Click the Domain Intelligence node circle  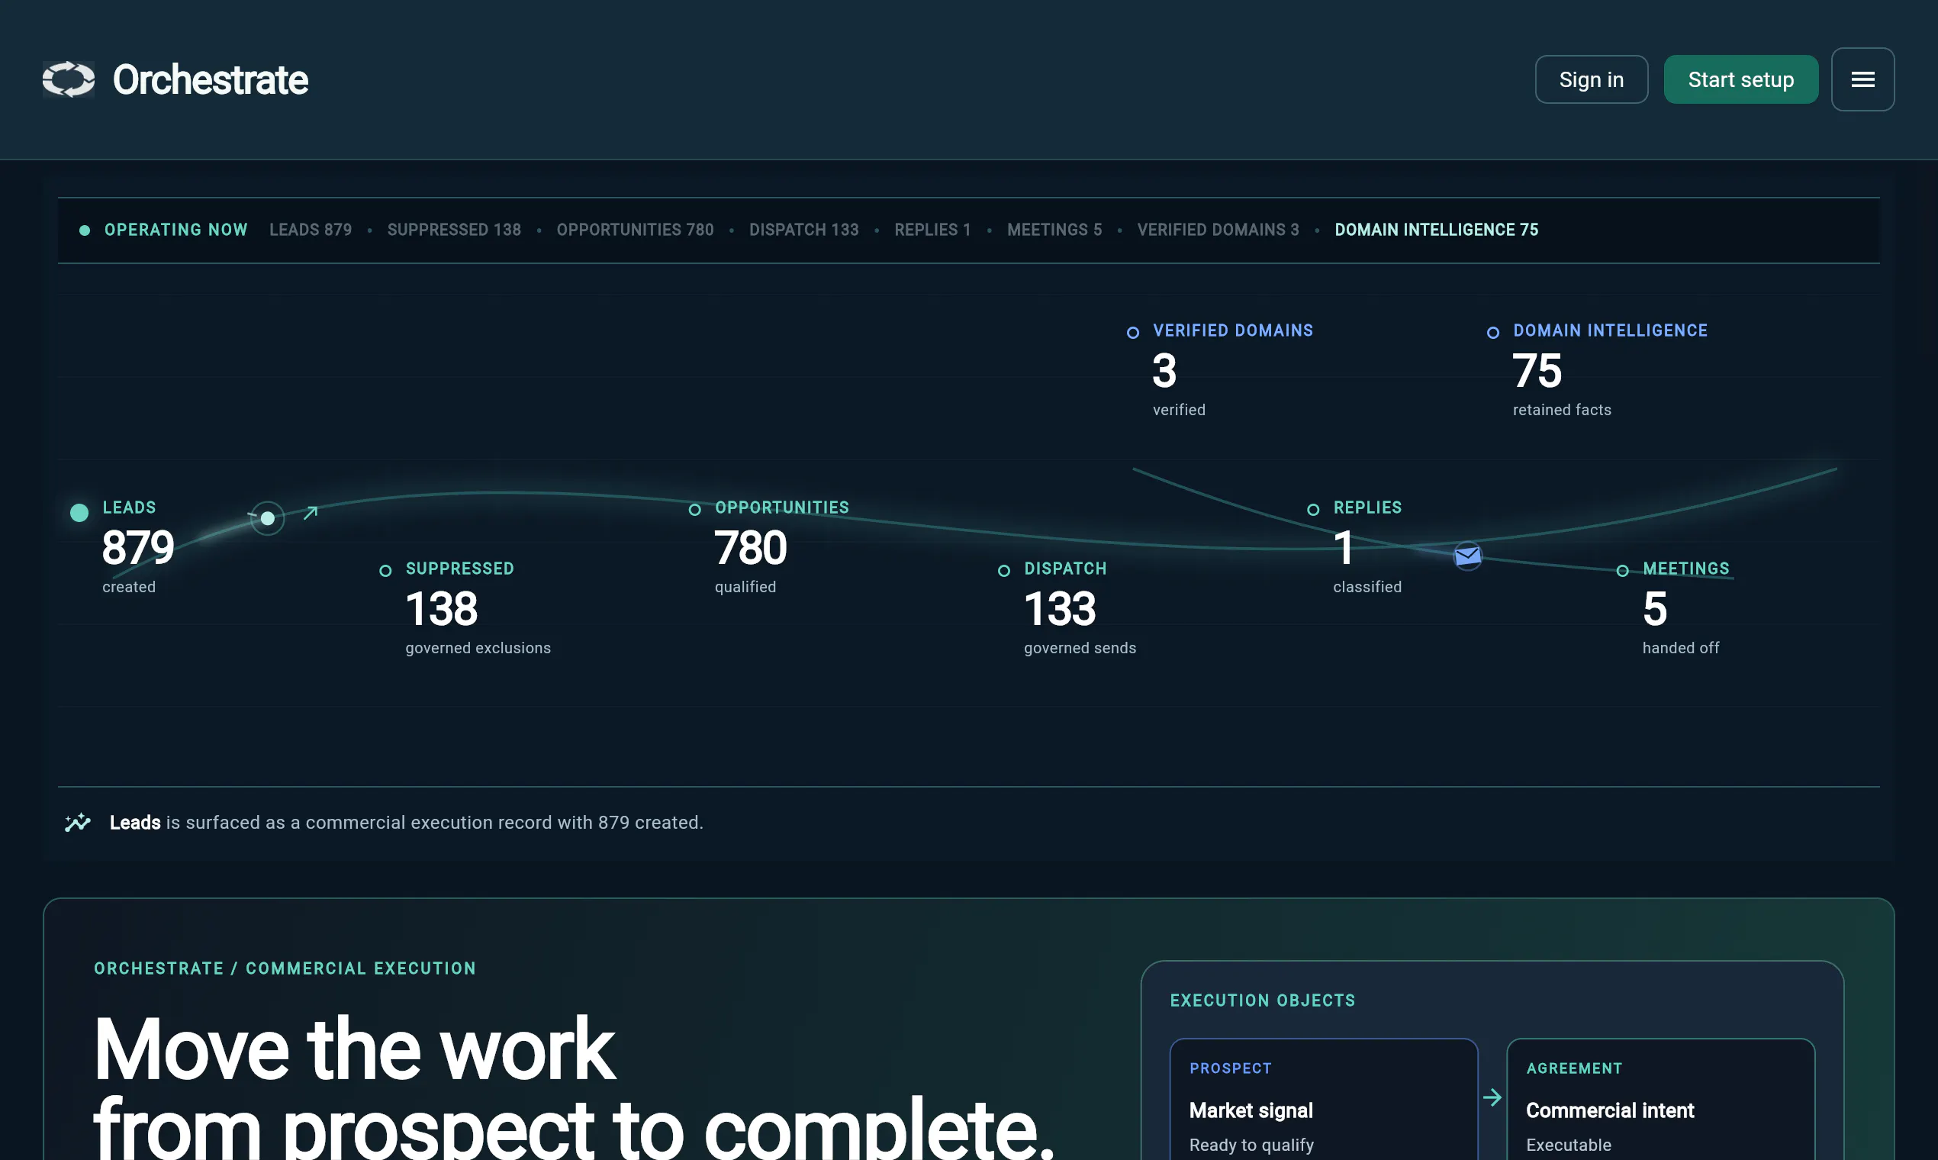point(1493,333)
